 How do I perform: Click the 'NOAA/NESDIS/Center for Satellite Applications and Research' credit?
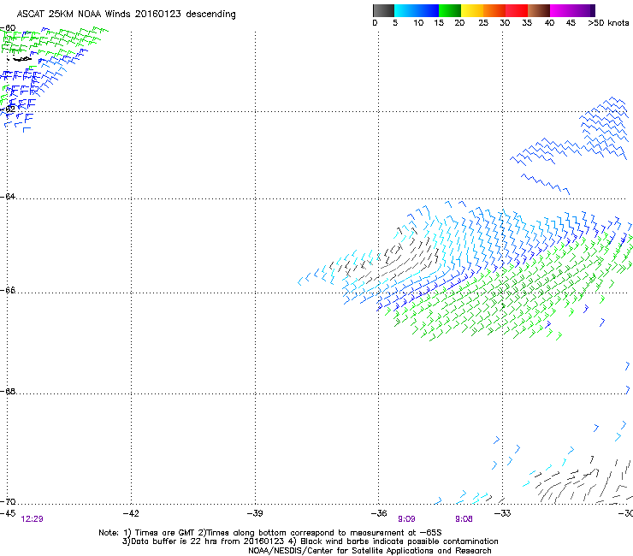[370, 551]
